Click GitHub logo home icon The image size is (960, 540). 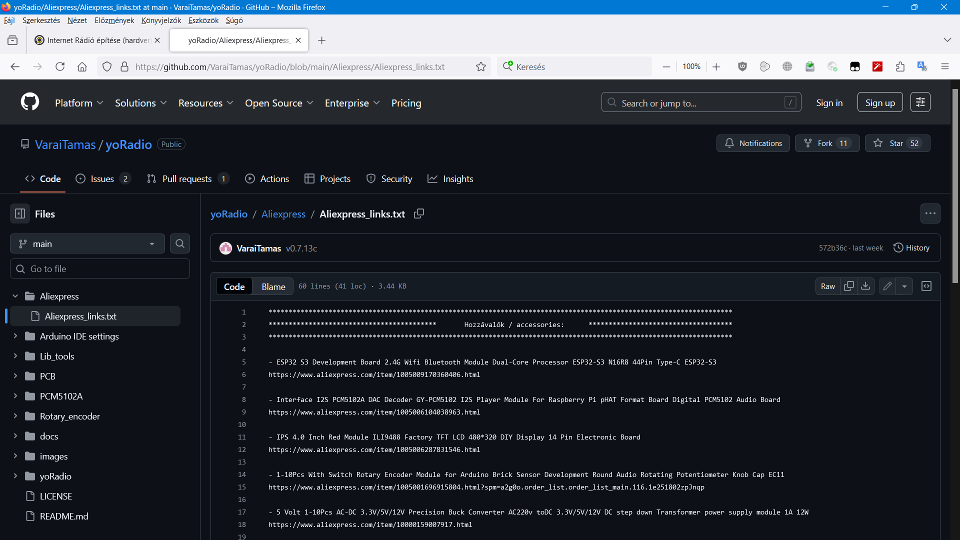pos(30,102)
